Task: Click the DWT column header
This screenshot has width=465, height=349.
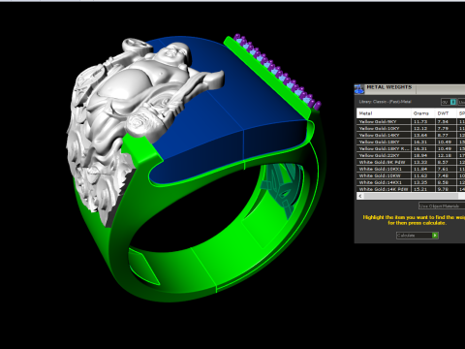Action: coord(446,113)
